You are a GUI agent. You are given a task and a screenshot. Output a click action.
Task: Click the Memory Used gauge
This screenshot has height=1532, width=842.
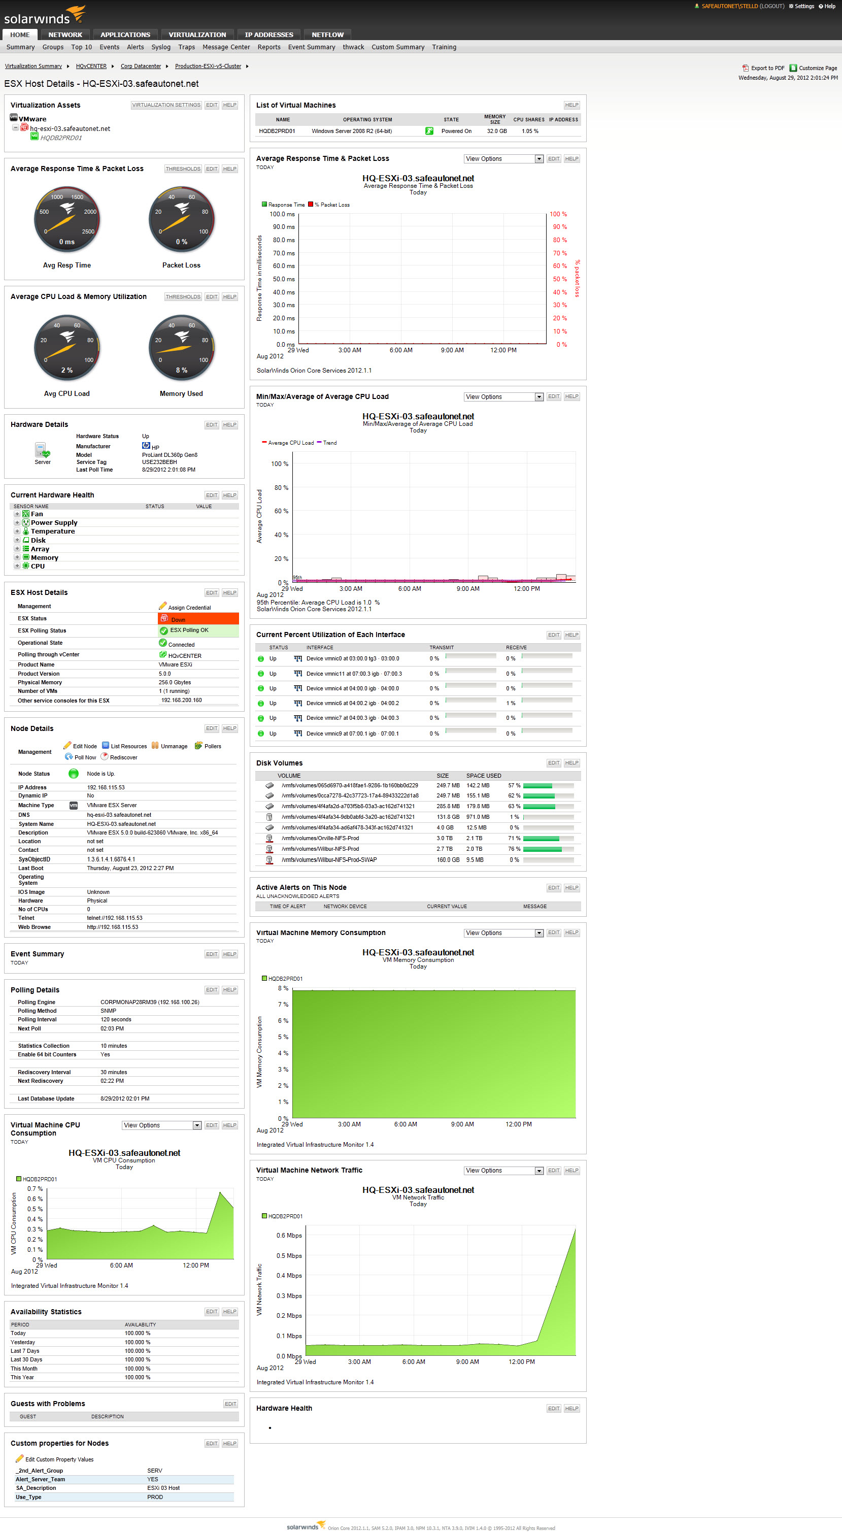[181, 348]
